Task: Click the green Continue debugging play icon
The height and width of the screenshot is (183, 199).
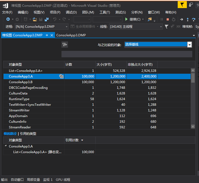Action: coord(126,19)
